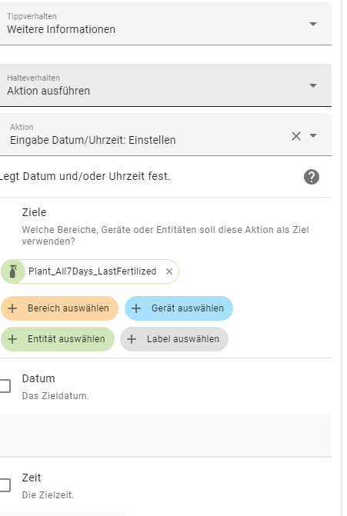Screen dimensions: 347x516
Task: Clear the Aktion field with the X icon
Action: (x=296, y=136)
